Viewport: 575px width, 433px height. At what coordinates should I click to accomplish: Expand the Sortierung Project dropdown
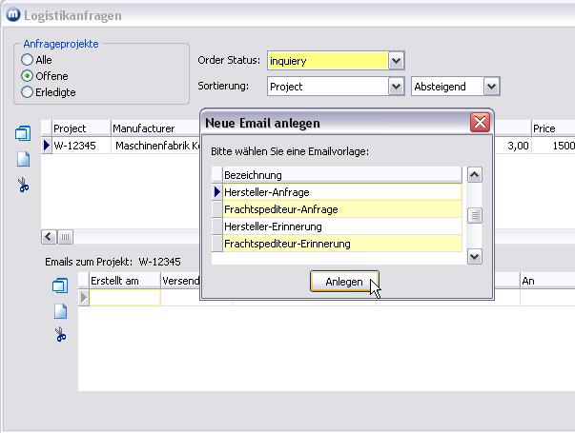(x=397, y=87)
